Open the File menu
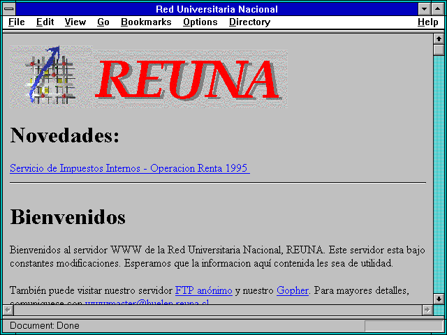This screenshot has height=335, width=447. pos(16,22)
